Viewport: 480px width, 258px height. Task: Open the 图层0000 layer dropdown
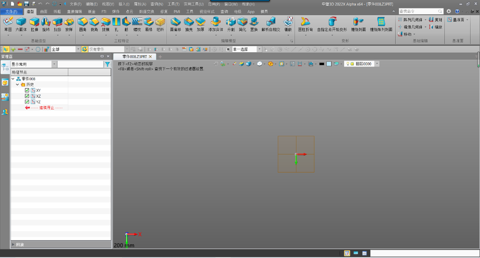pos(377,64)
